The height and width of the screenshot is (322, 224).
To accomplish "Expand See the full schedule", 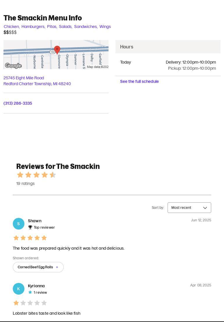I will tap(139, 81).
